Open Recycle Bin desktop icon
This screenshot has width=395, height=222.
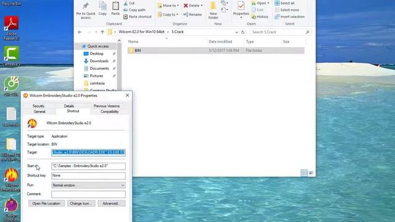pos(10,3)
